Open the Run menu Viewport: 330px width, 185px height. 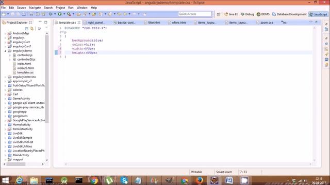[x=71, y=8]
